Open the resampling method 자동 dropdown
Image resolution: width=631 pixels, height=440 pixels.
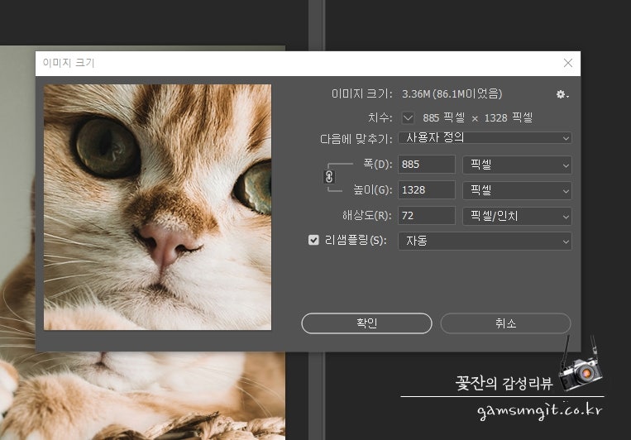click(x=485, y=242)
